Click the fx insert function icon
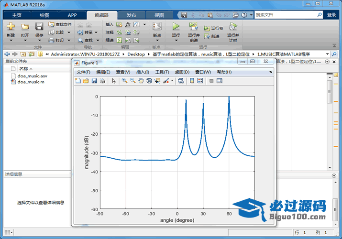 tap(128, 24)
